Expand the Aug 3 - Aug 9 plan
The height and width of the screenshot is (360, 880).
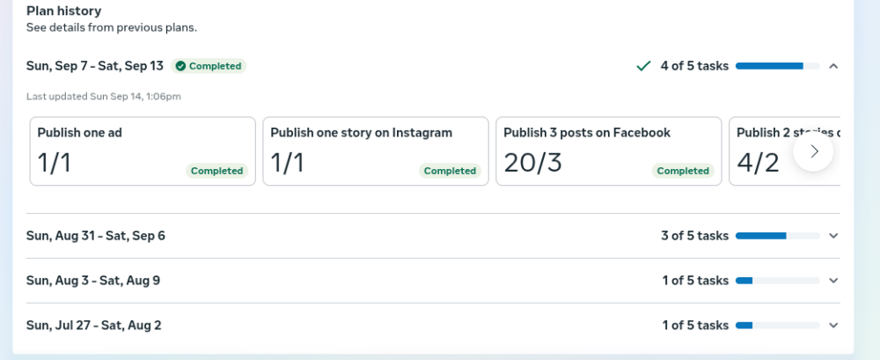pyautogui.click(x=833, y=281)
